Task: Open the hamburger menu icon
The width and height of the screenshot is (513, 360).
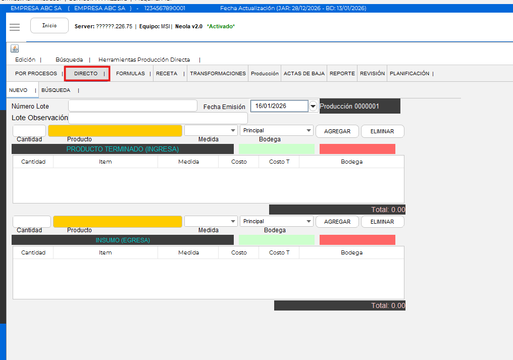Action: [x=15, y=27]
